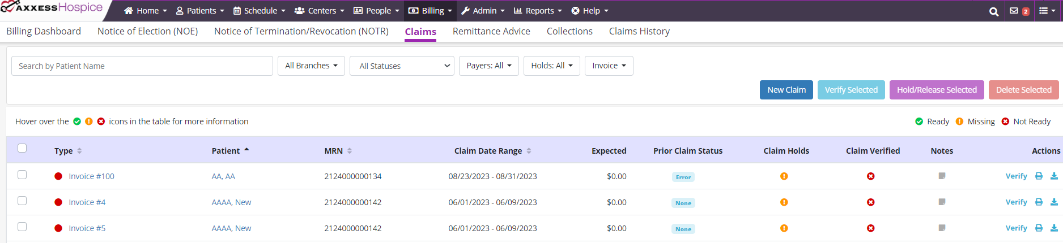Image resolution: width=1063 pixels, height=243 pixels.
Task: Open the All Statuses combo box
Action: click(402, 66)
